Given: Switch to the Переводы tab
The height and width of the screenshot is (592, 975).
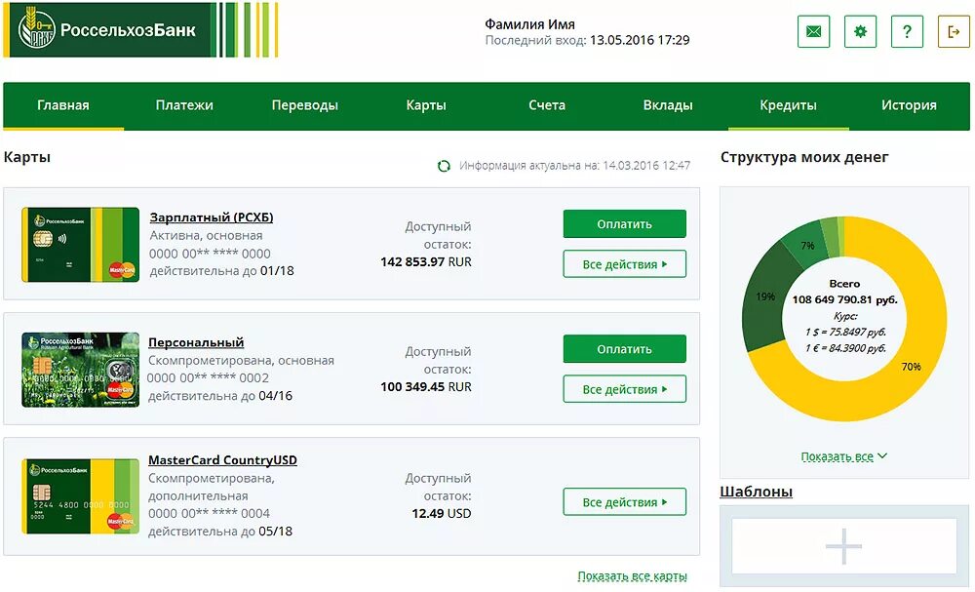Looking at the screenshot, I should (x=304, y=105).
